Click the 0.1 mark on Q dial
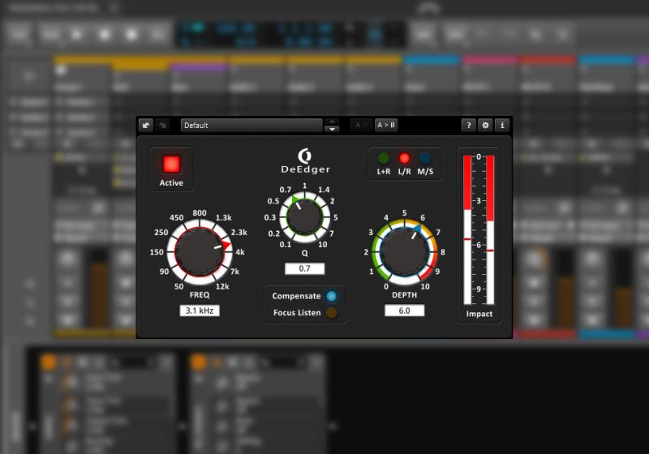The image size is (649, 454). (286, 244)
